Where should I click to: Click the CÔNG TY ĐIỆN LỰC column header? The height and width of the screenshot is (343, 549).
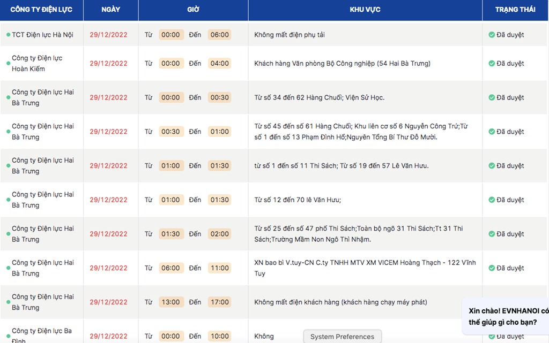41,10
